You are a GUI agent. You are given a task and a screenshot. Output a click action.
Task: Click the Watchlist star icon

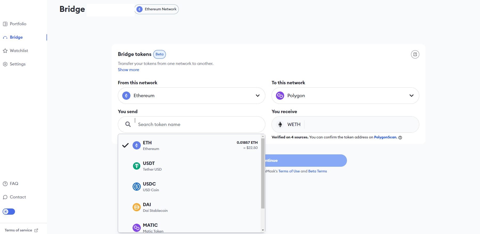(5, 51)
